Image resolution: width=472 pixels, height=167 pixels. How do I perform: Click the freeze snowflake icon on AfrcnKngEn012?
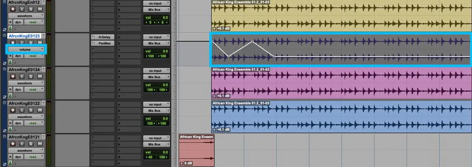(x=11, y=22)
